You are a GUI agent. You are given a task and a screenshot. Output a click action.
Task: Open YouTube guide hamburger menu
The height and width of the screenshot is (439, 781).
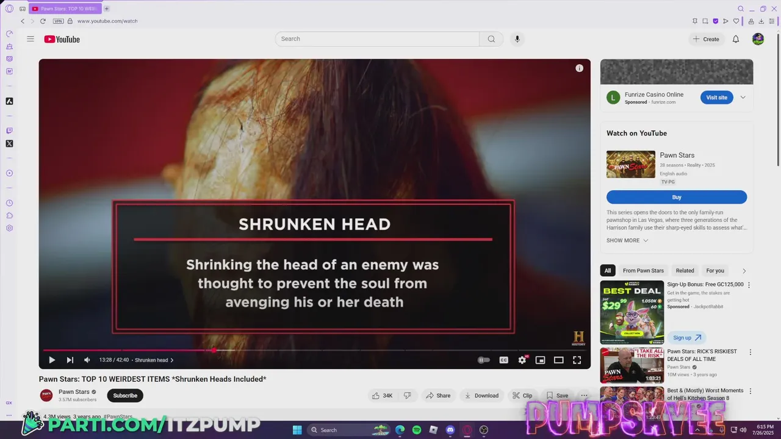click(x=31, y=39)
